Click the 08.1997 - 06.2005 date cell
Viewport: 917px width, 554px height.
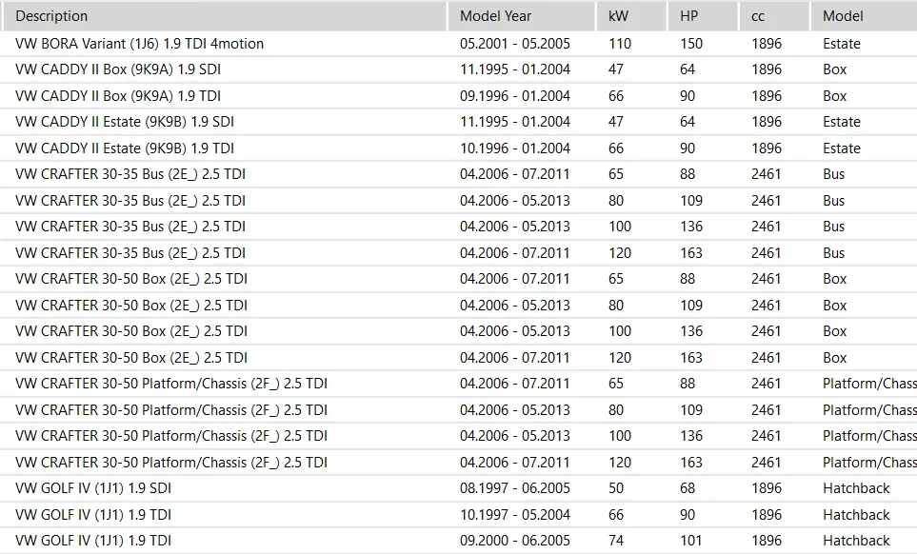515,488
